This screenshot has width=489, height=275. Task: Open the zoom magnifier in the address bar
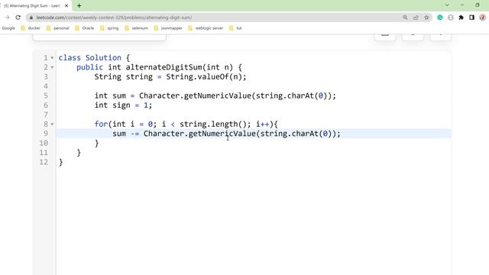coord(405,18)
